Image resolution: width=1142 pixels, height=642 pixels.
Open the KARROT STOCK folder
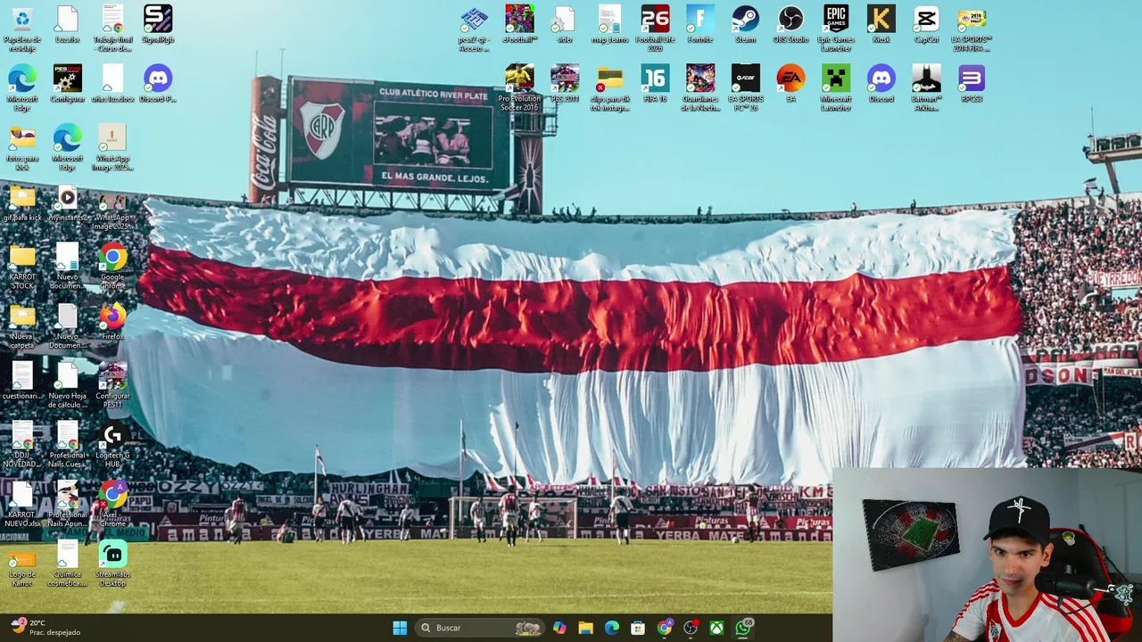(22, 266)
